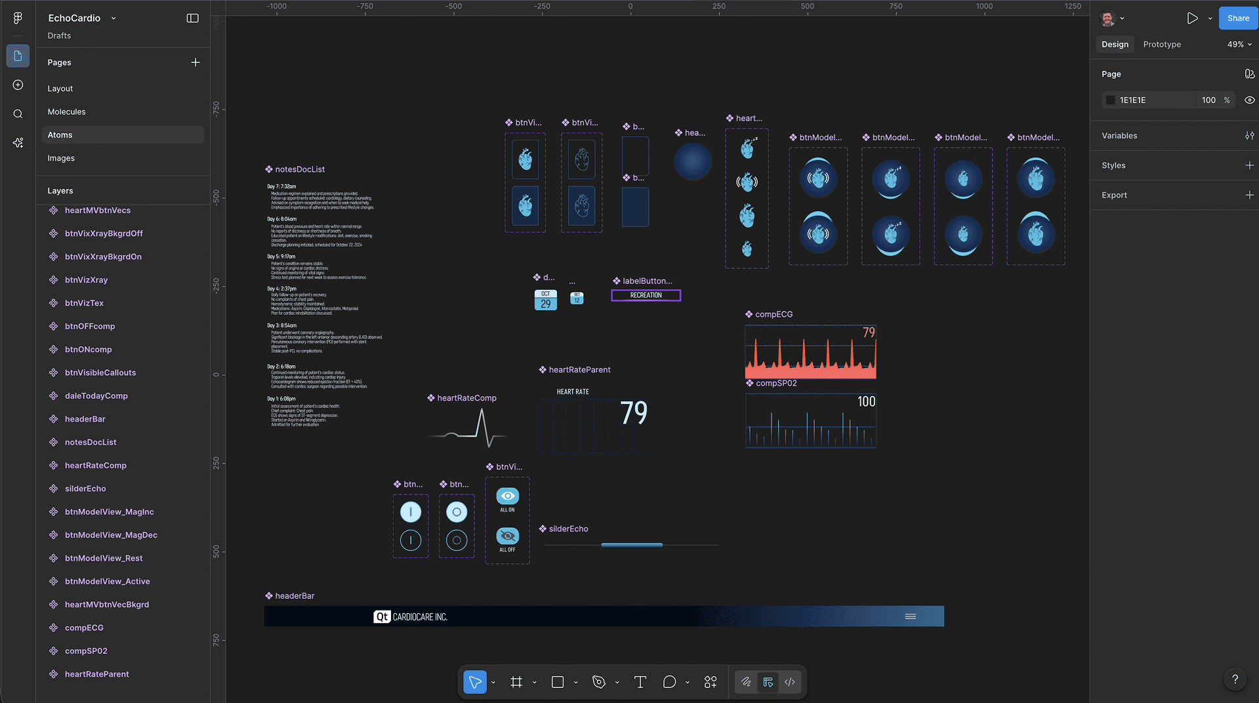Open the file pages panel icon
Image resolution: width=1259 pixels, height=703 pixels.
[18, 56]
